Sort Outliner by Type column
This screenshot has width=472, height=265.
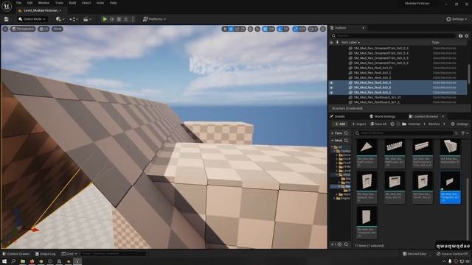point(435,43)
